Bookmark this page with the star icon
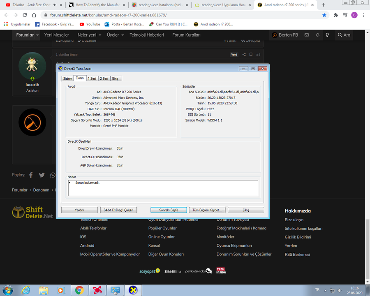Image resolution: width=370 pixels, height=296 pixels. point(324,15)
